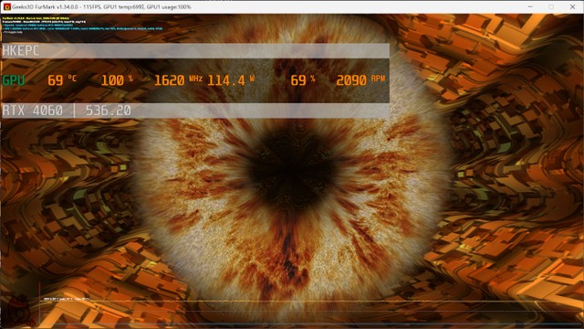
Task: Click the maximize button in the title bar
Action: (551, 6)
